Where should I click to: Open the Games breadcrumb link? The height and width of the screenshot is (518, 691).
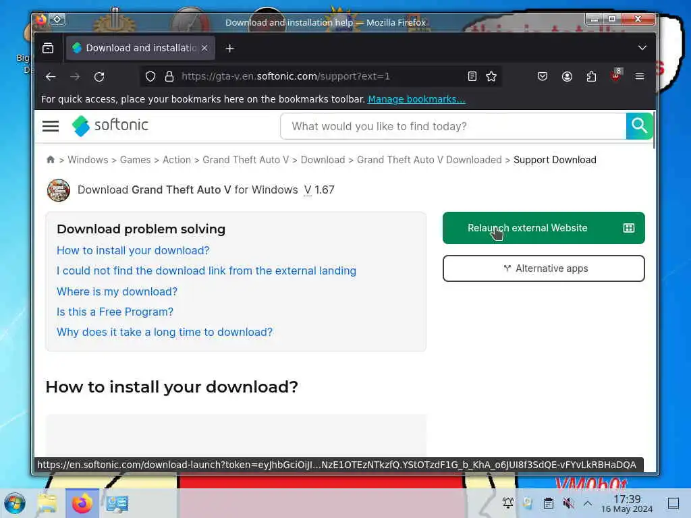click(135, 160)
